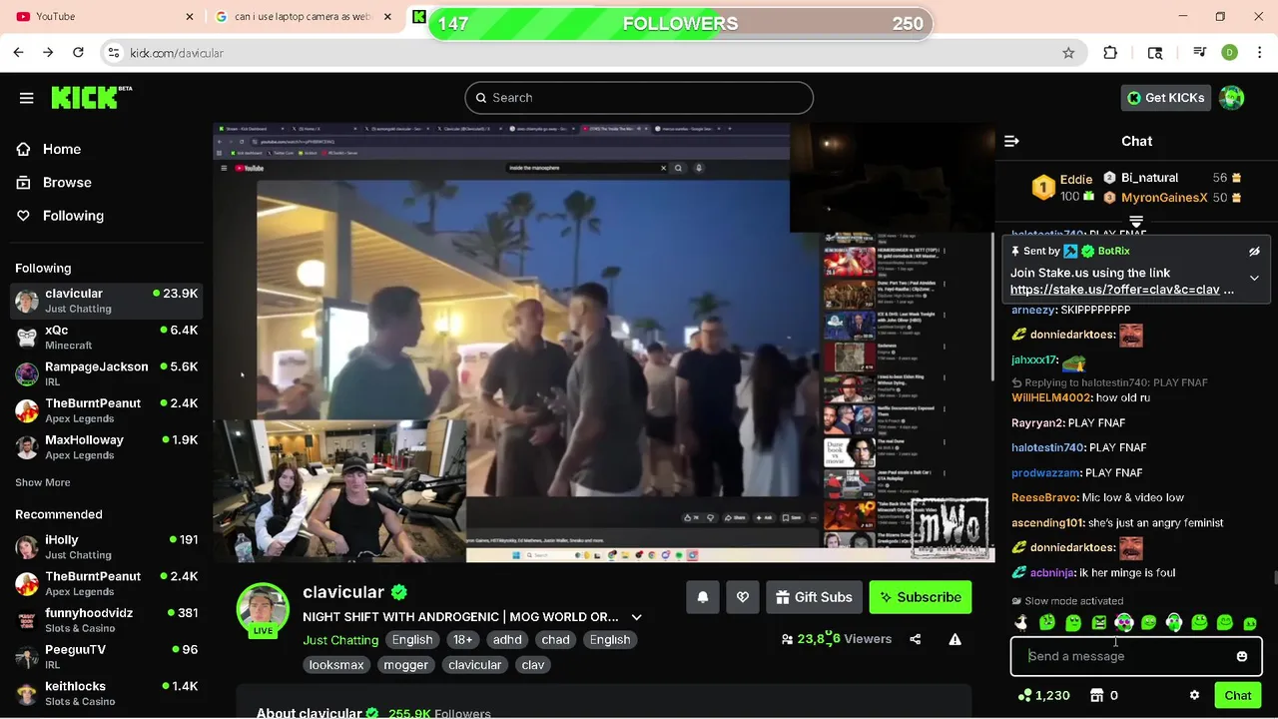
Task: Reload the page
Action: (x=79, y=53)
